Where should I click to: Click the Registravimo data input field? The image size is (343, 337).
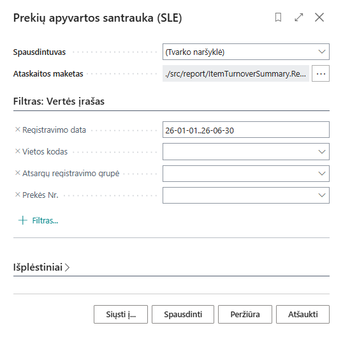pyautogui.click(x=246, y=130)
